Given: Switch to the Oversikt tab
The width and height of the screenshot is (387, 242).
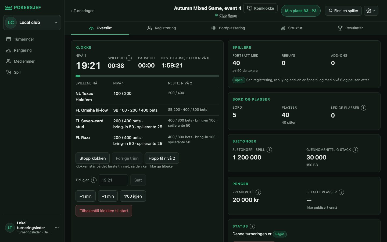Looking at the screenshot, I should 100,28.
